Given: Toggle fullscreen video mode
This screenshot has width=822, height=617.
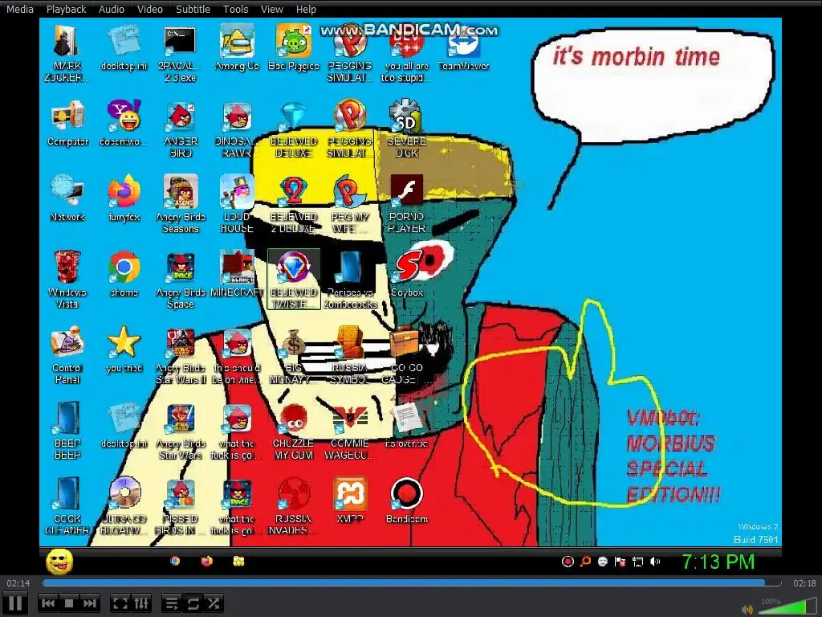Looking at the screenshot, I should tap(120, 603).
